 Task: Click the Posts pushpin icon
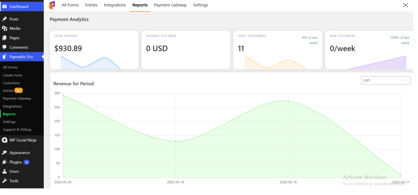(4, 19)
